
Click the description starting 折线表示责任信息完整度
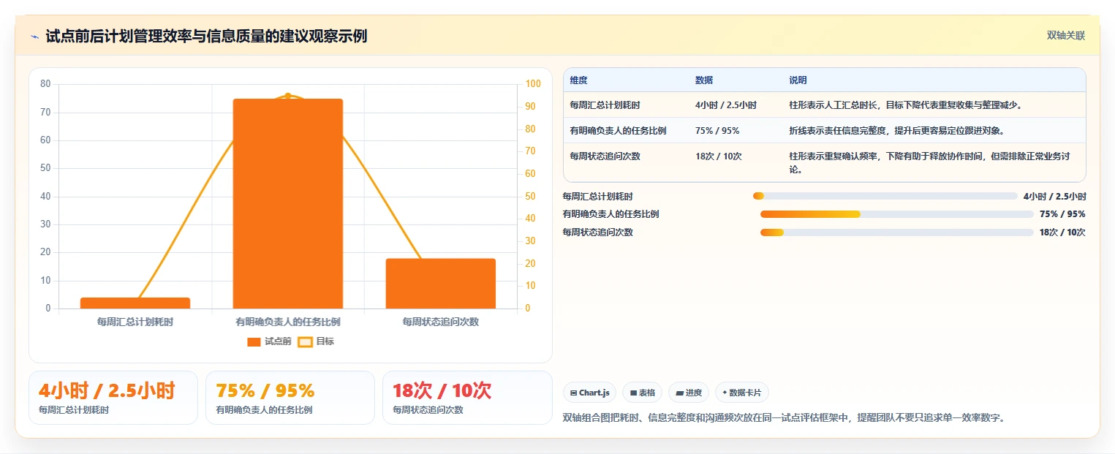click(x=896, y=131)
